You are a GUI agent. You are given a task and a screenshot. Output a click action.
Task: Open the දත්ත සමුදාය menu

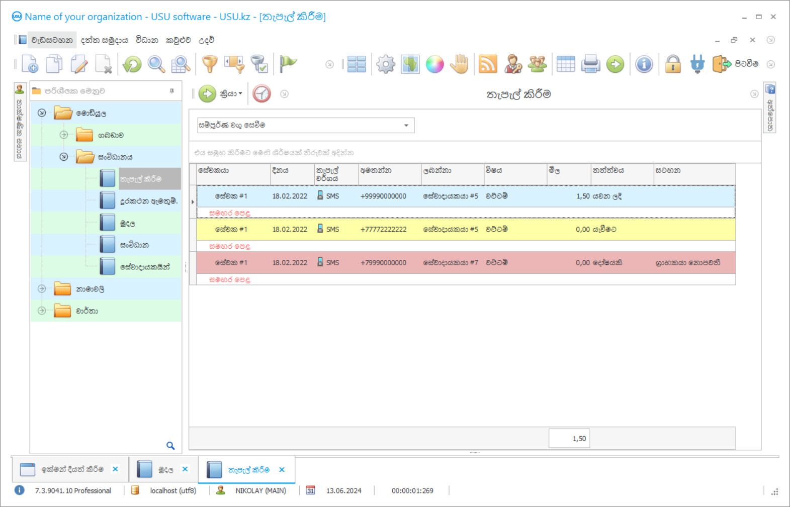tap(104, 40)
